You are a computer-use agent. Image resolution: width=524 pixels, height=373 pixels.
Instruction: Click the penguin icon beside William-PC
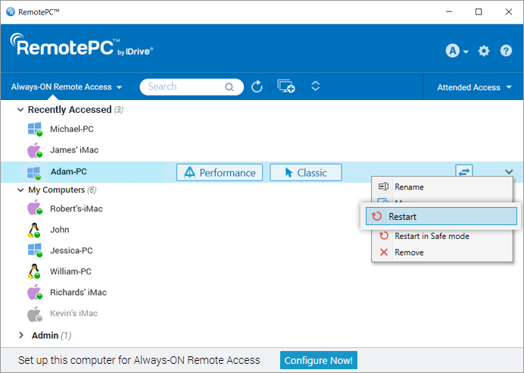coord(34,271)
